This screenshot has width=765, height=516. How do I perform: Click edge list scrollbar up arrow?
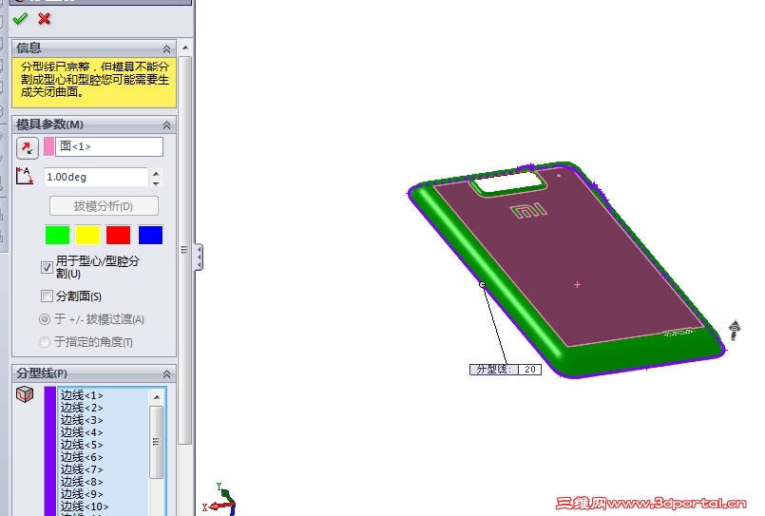pos(157,397)
